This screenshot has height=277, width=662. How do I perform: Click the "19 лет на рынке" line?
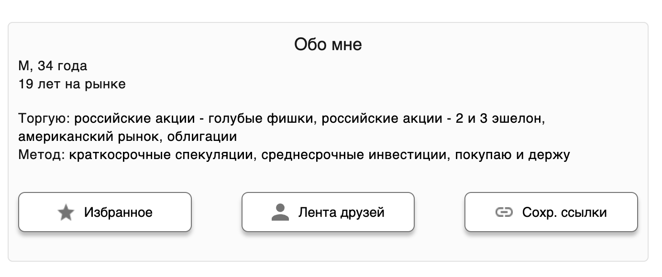tap(72, 85)
